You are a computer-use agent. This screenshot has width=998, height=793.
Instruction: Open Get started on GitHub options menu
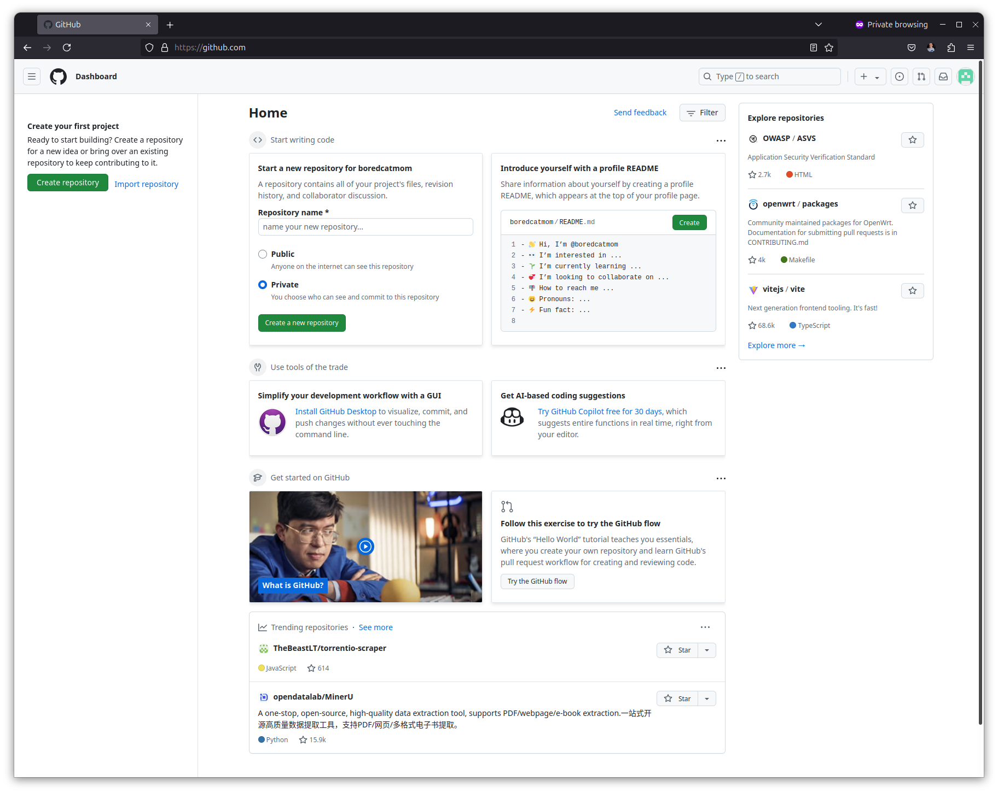click(x=721, y=478)
